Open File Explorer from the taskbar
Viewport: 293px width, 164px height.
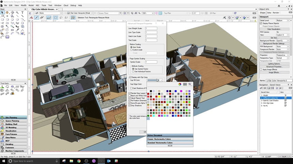pos(72,161)
